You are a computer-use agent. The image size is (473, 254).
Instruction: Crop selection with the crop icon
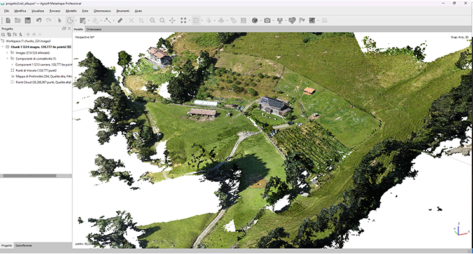click(x=141, y=20)
